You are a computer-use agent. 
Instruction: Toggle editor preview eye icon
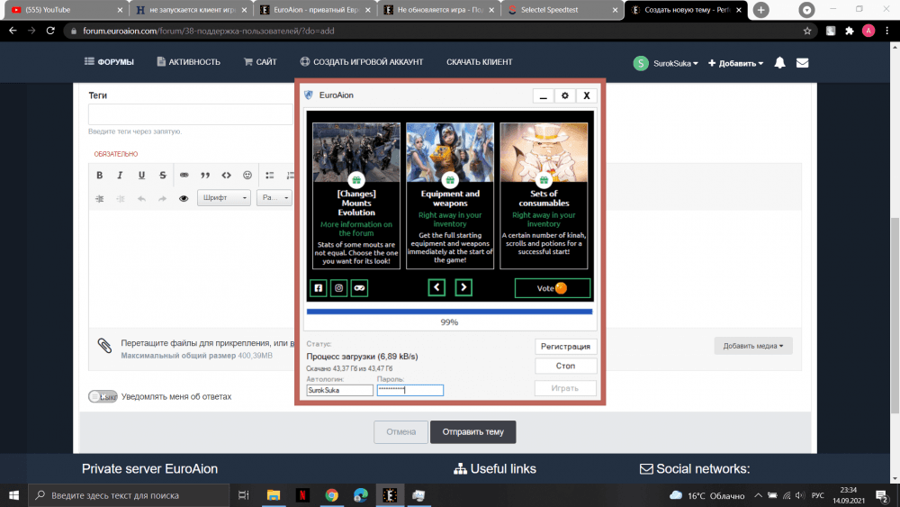coord(184,198)
